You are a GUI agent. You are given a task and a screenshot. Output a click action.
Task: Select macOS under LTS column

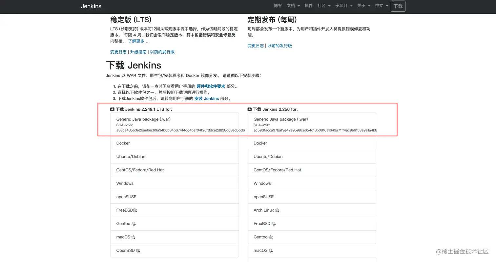[175, 237]
